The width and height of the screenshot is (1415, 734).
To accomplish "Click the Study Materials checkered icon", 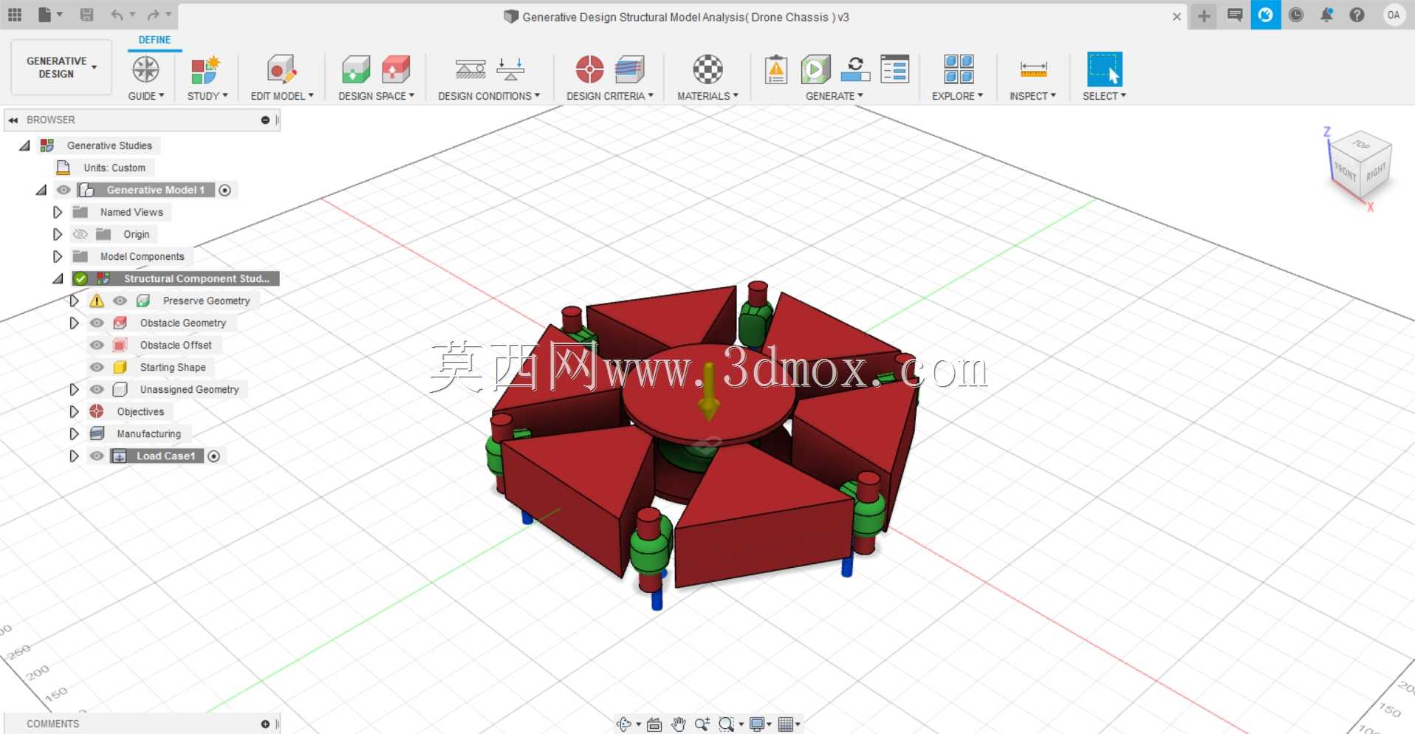I will pyautogui.click(x=707, y=69).
